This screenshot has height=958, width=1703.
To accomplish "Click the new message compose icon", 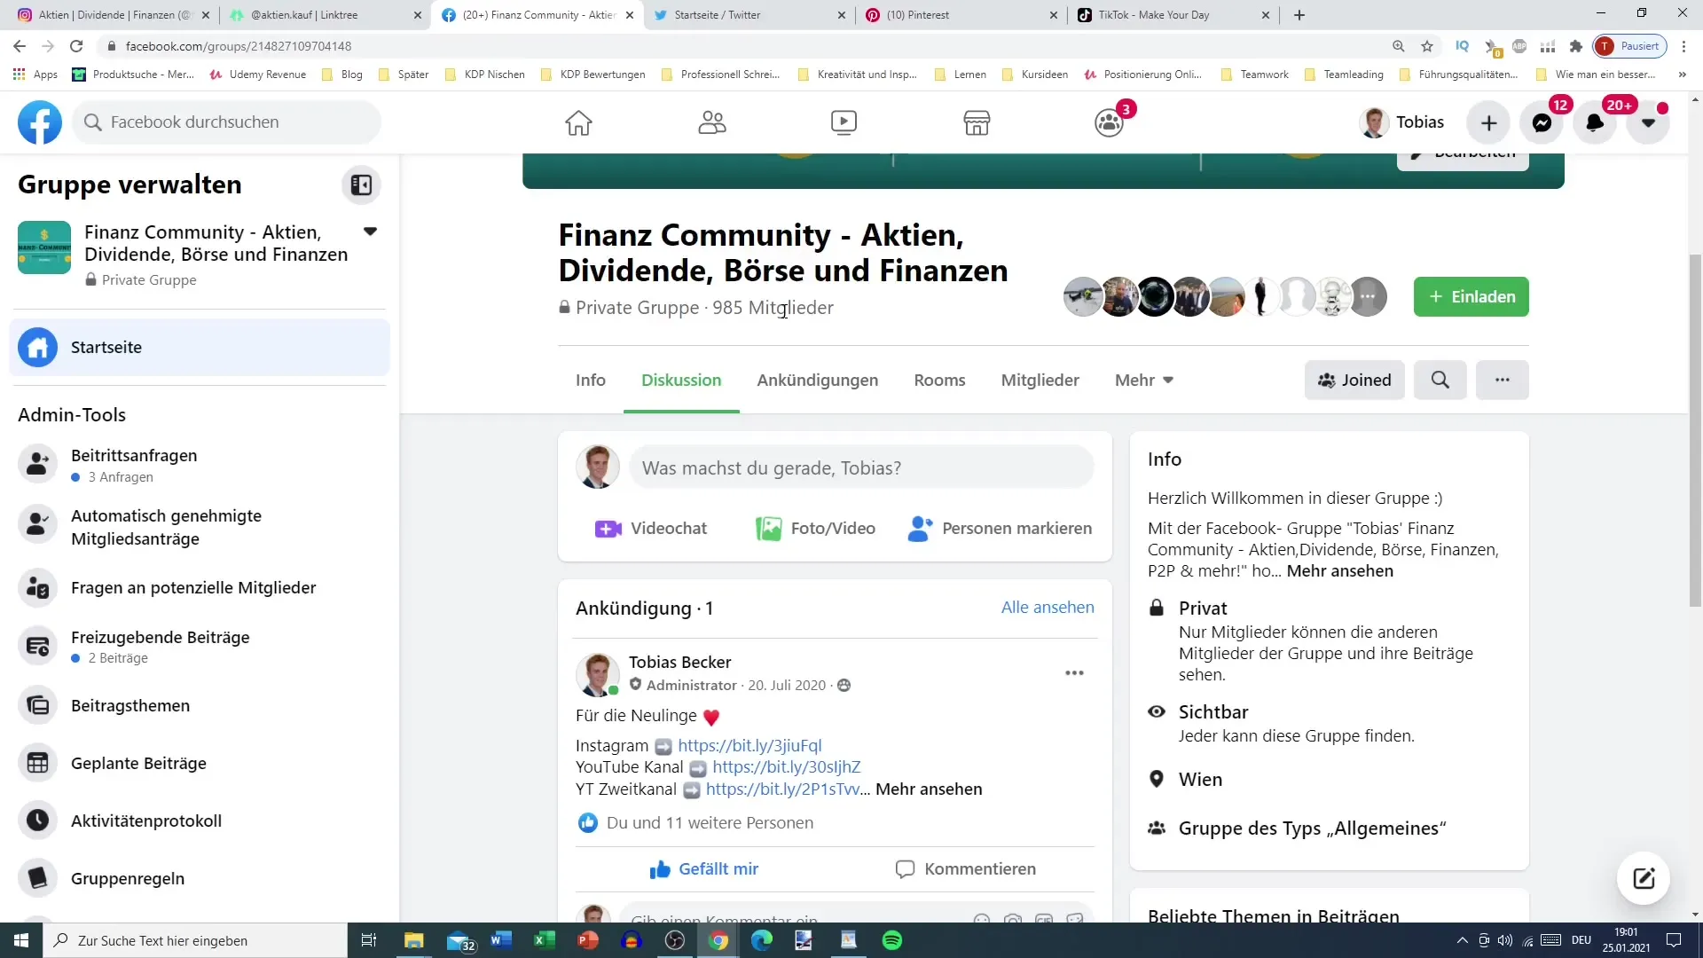I will tap(1643, 878).
